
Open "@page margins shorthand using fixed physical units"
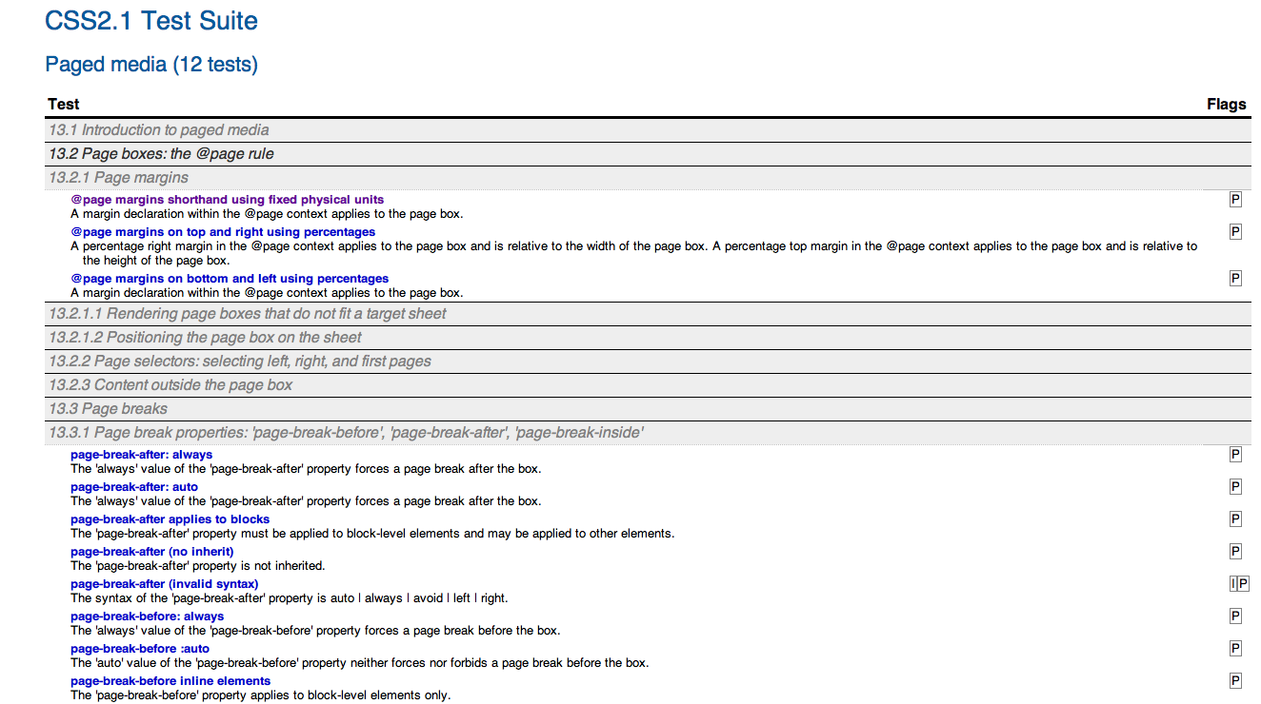226,199
